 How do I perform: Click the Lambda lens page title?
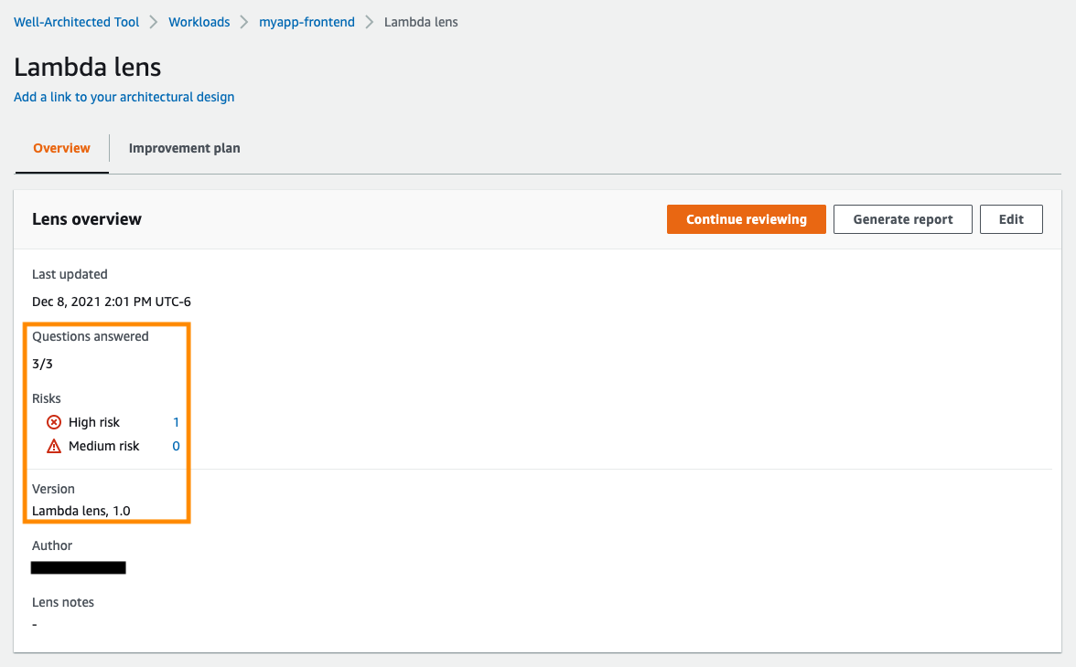coord(87,68)
